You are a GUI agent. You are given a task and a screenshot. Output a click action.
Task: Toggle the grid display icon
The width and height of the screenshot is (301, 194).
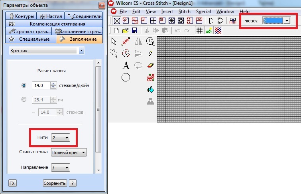click(x=199, y=31)
